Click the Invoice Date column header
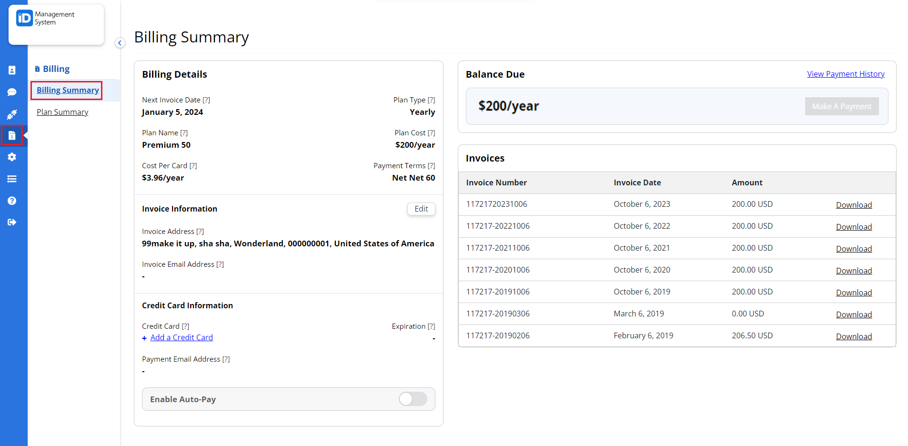This screenshot has height=446, width=908. tap(637, 182)
